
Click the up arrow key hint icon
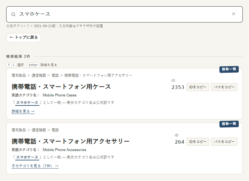tap(9, 65)
